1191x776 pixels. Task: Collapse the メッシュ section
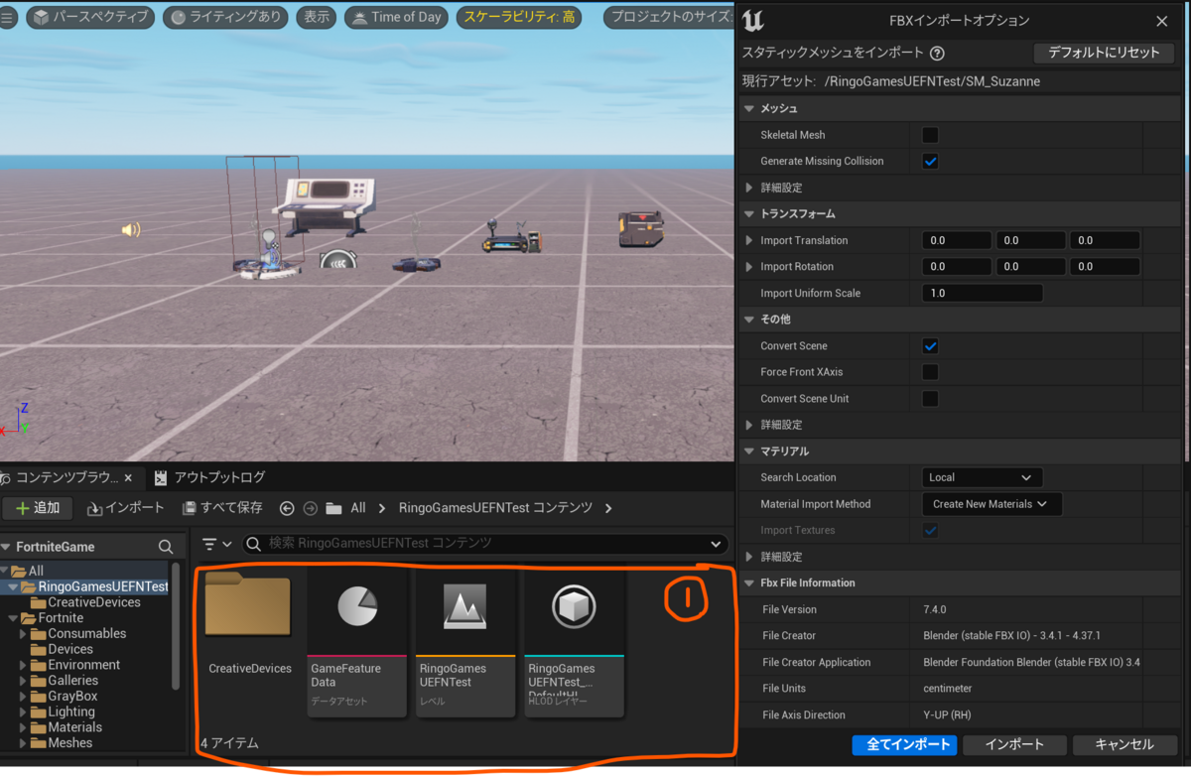click(750, 108)
